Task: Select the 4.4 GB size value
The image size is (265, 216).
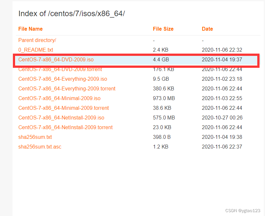Action: (x=161, y=59)
